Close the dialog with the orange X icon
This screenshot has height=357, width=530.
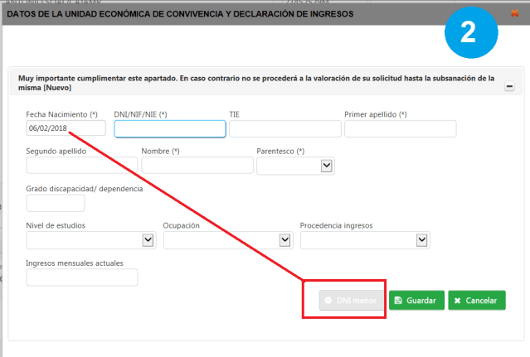[x=515, y=14]
